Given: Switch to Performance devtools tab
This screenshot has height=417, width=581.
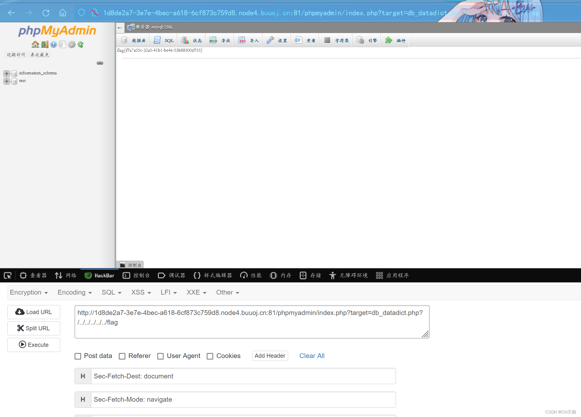Looking at the screenshot, I should 251,275.
